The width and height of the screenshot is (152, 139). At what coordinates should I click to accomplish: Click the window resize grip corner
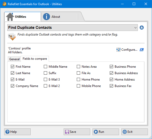coord(150,137)
